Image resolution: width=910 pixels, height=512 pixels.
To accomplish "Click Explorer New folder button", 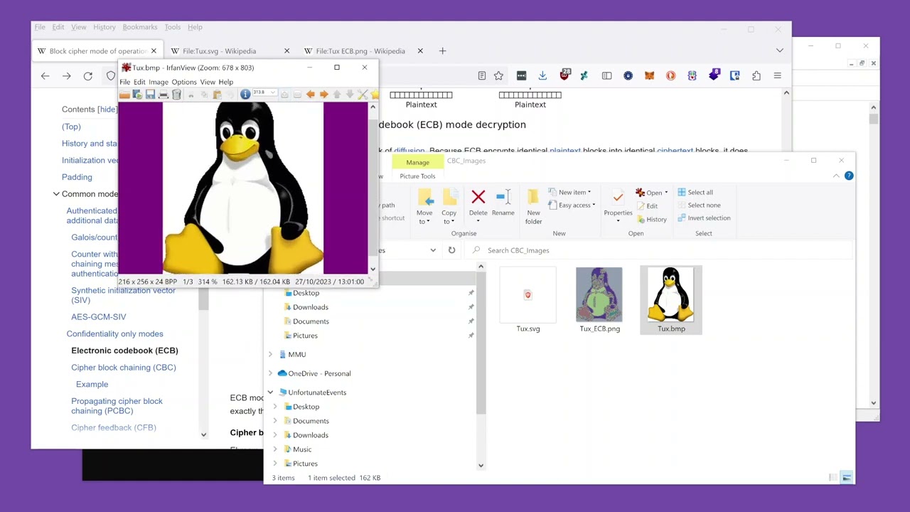I will pos(533,206).
